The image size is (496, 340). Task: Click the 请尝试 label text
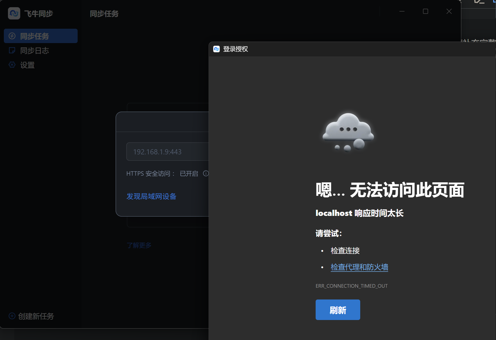point(329,233)
